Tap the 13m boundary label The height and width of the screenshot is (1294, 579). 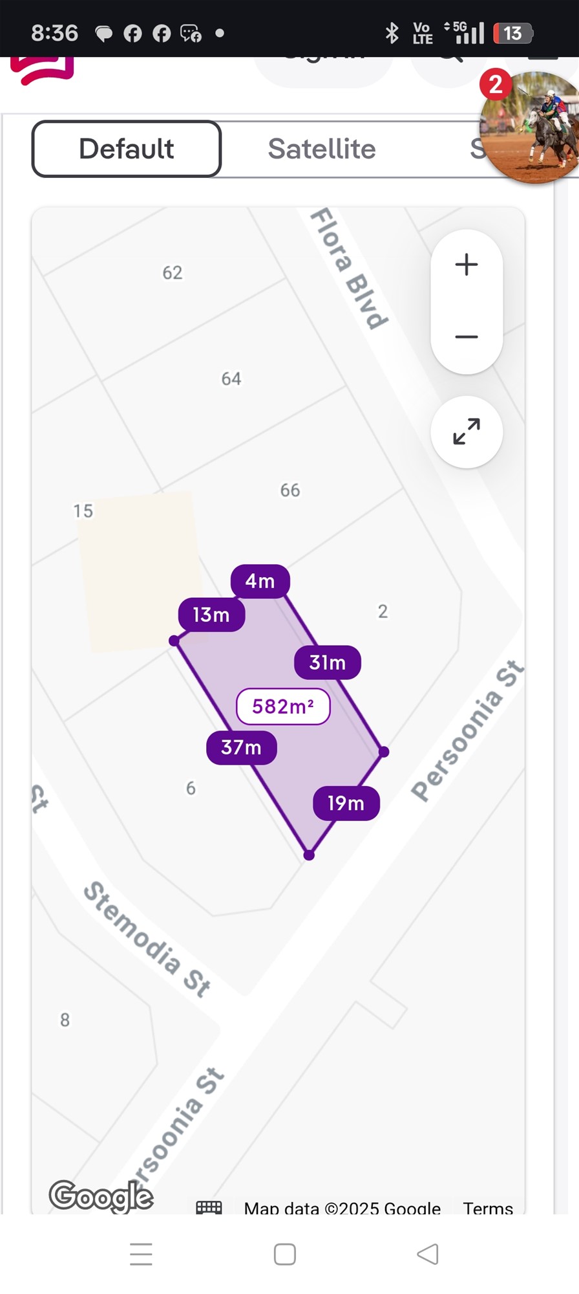[211, 615]
